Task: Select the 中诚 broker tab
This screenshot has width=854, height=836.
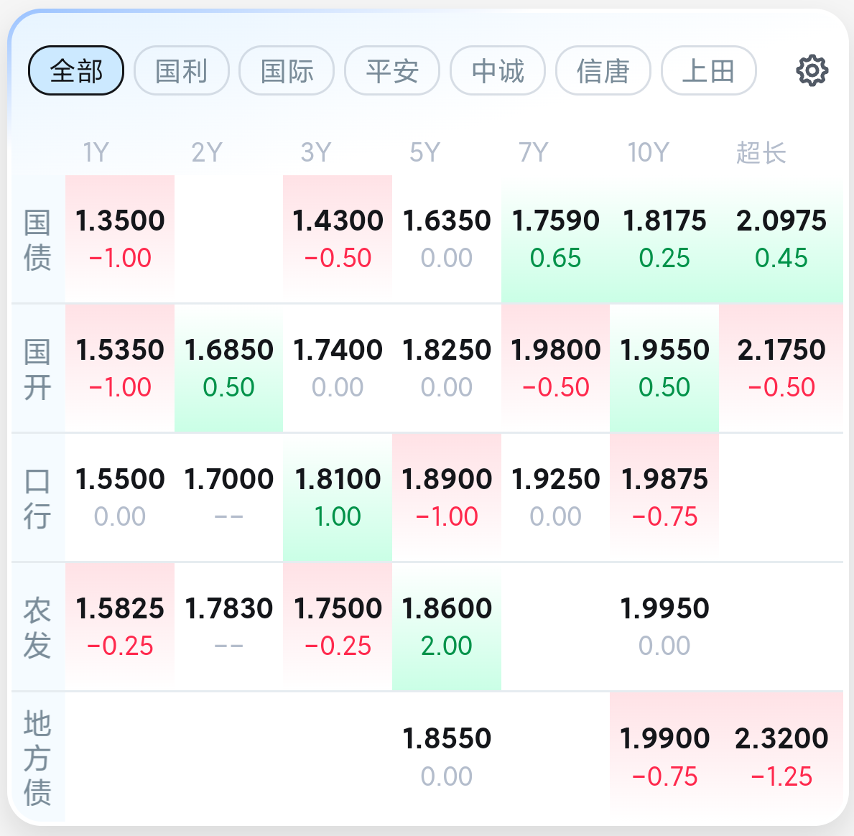Action: click(498, 70)
